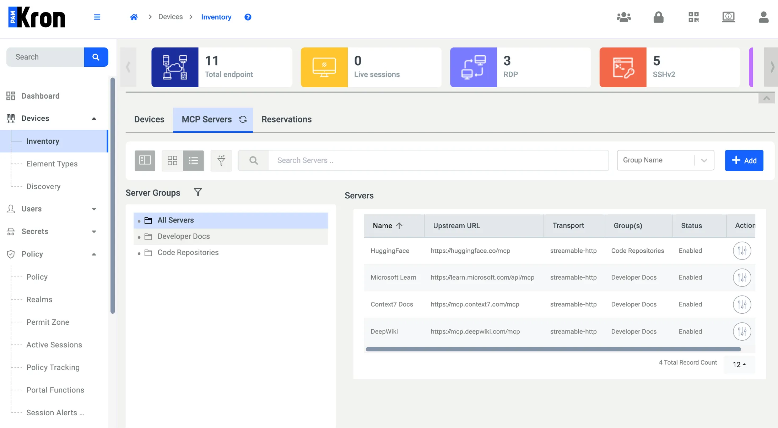This screenshot has width=778, height=428.
Task: Open Element Types in sidebar
Action: pos(52,164)
